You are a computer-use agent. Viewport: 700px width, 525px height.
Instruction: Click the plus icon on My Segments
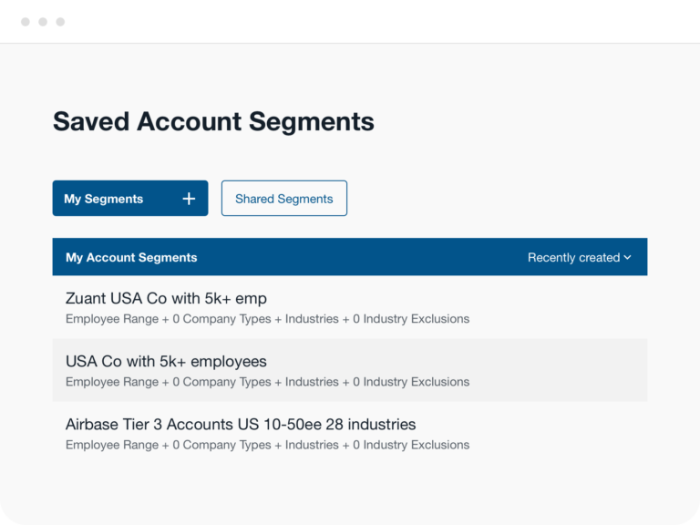189,199
